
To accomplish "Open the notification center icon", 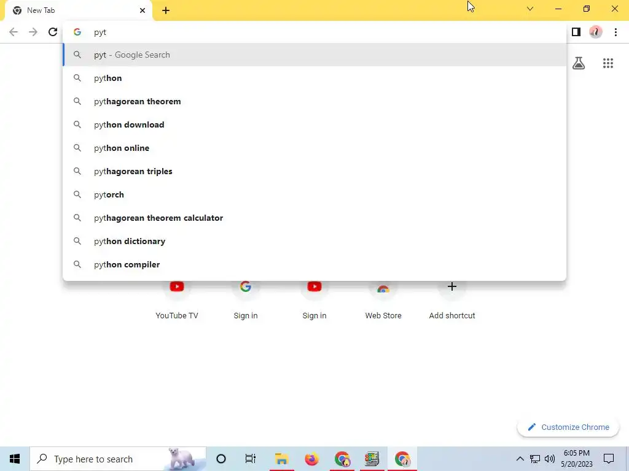I will [609, 459].
